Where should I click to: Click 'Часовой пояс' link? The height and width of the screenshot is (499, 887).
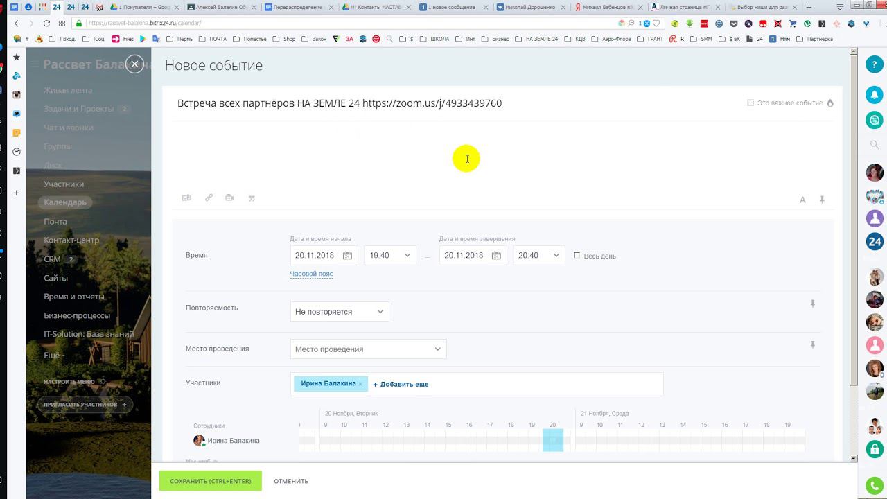pos(311,274)
